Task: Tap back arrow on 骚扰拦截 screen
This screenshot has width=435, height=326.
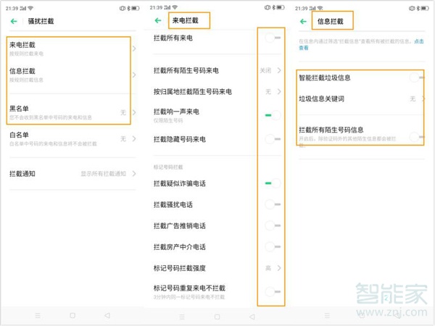Action: click(x=14, y=21)
